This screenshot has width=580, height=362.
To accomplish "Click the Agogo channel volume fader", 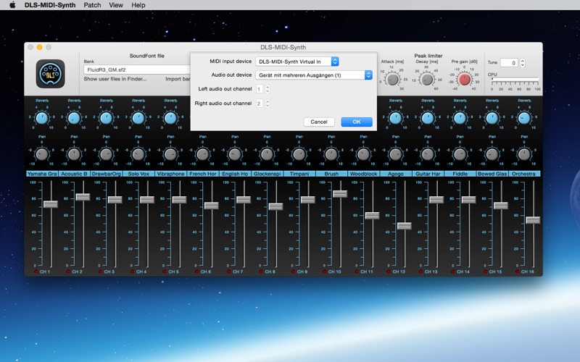I will [x=404, y=226].
